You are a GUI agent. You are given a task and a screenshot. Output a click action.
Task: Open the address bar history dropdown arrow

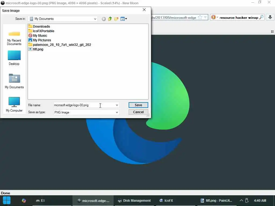[205, 17]
